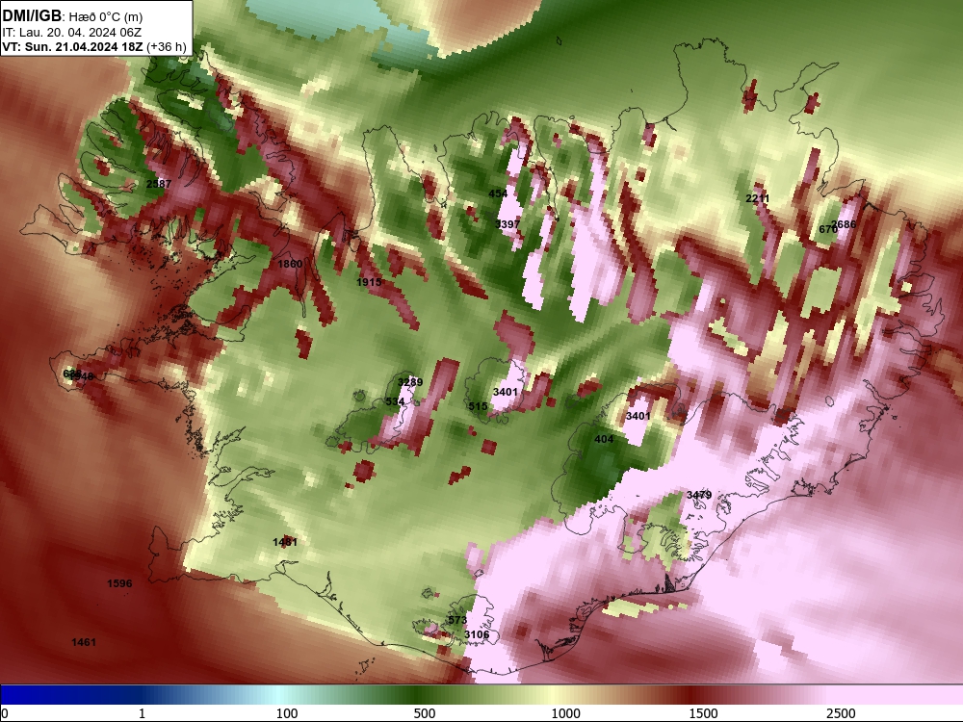Click the 1860 height value on map

point(290,264)
